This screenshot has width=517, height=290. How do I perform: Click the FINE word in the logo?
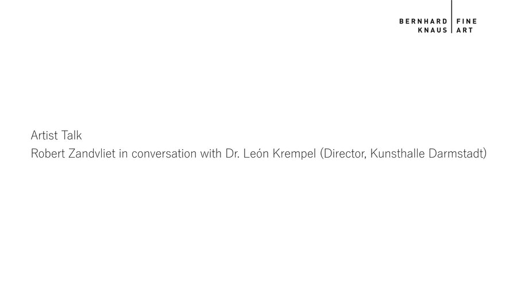tap(466, 21)
